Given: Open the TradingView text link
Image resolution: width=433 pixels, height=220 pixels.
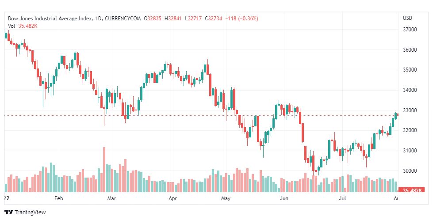Looking at the screenshot, I should point(30,212).
